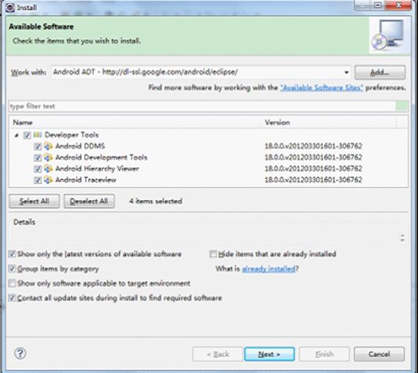
Task: Enable Show only software applicable to target environment
Action: tap(12, 283)
